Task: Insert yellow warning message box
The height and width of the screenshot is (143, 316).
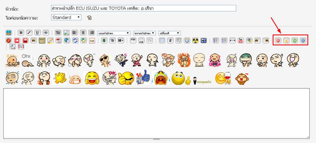Action: 286,41
